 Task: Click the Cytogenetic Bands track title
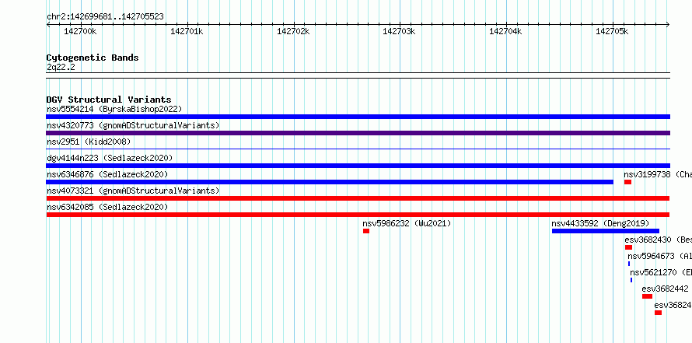[x=93, y=58]
